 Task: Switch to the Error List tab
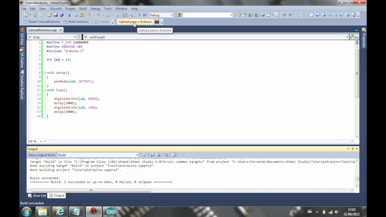(37, 195)
